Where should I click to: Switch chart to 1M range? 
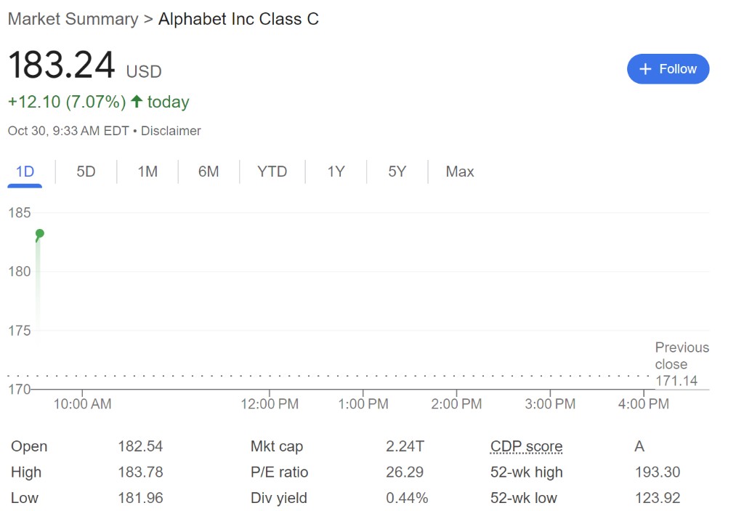[x=147, y=172]
